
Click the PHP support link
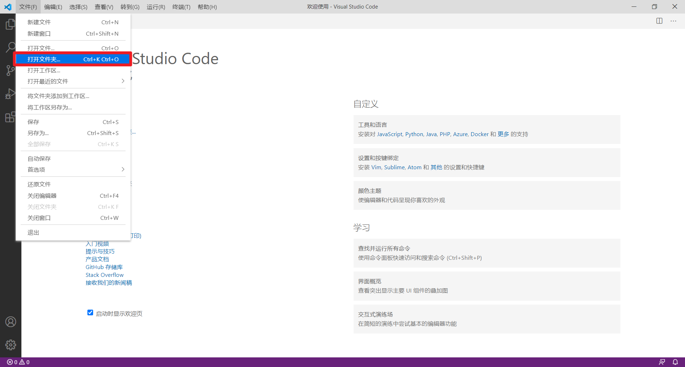click(445, 134)
